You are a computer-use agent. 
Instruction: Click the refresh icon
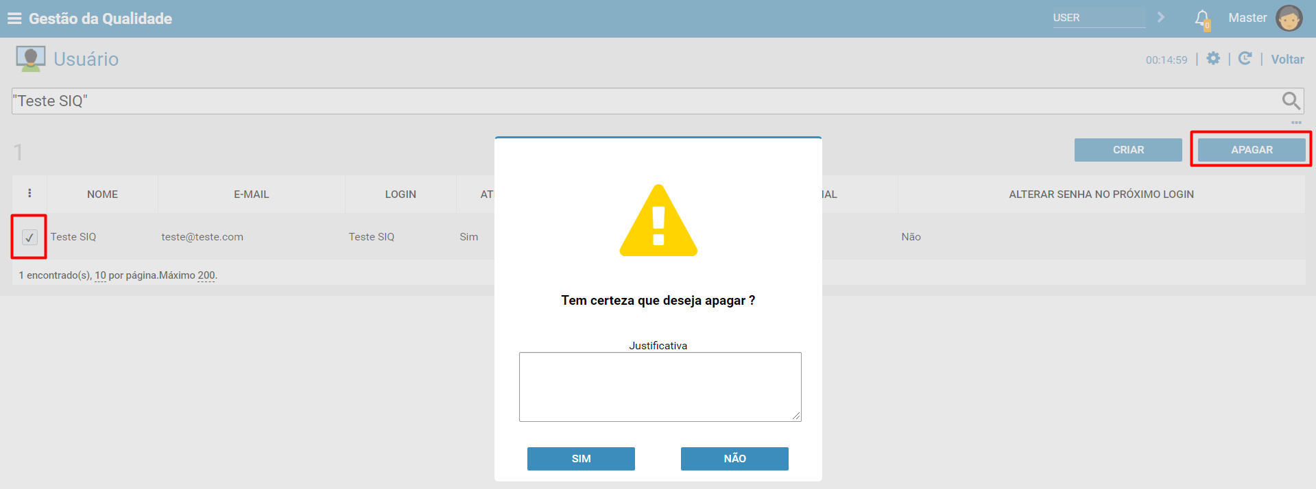(x=1245, y=58)
